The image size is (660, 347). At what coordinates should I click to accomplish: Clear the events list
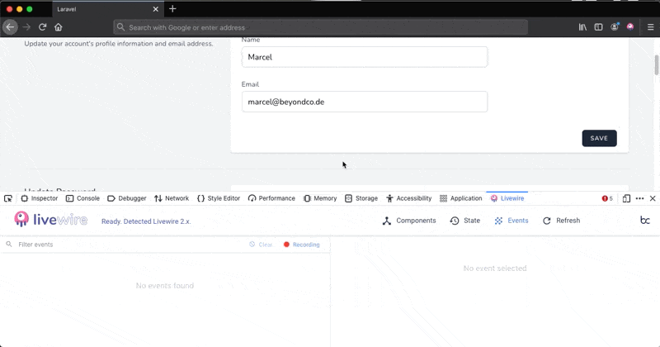261,245
